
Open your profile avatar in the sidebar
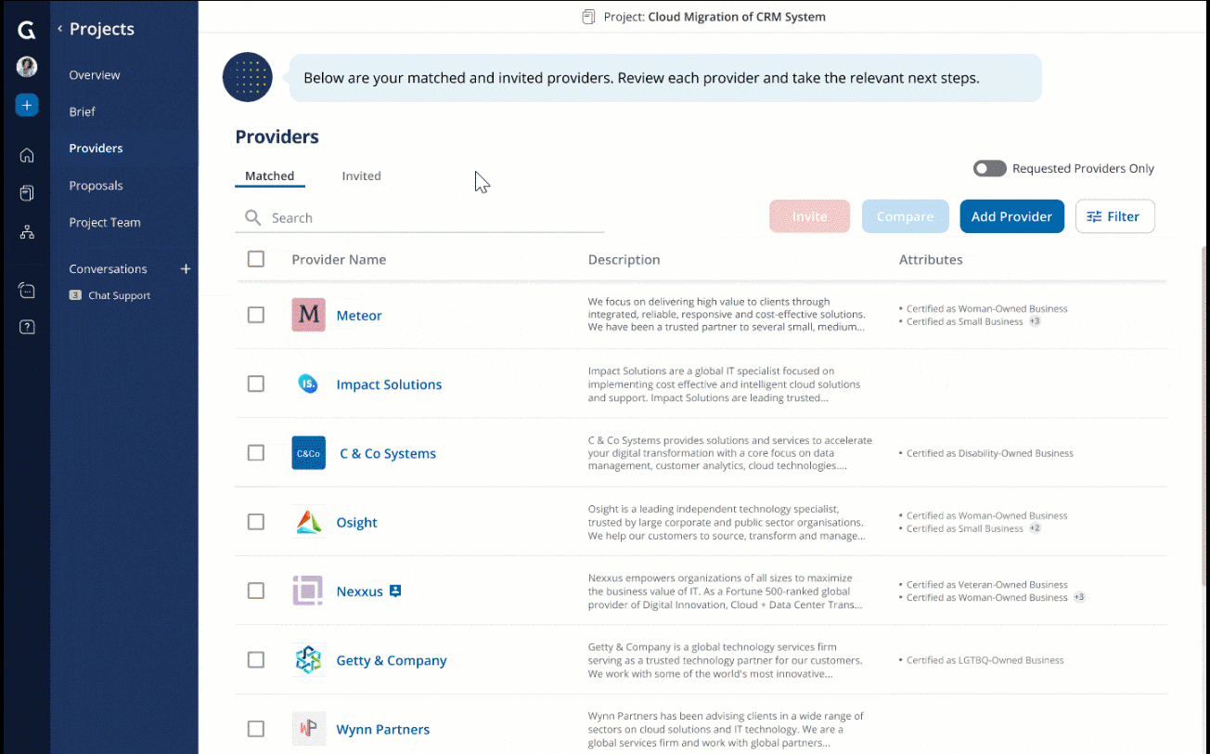click(26, 66)
